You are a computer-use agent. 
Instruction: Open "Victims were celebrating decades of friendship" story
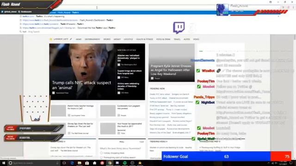[129, 86]
